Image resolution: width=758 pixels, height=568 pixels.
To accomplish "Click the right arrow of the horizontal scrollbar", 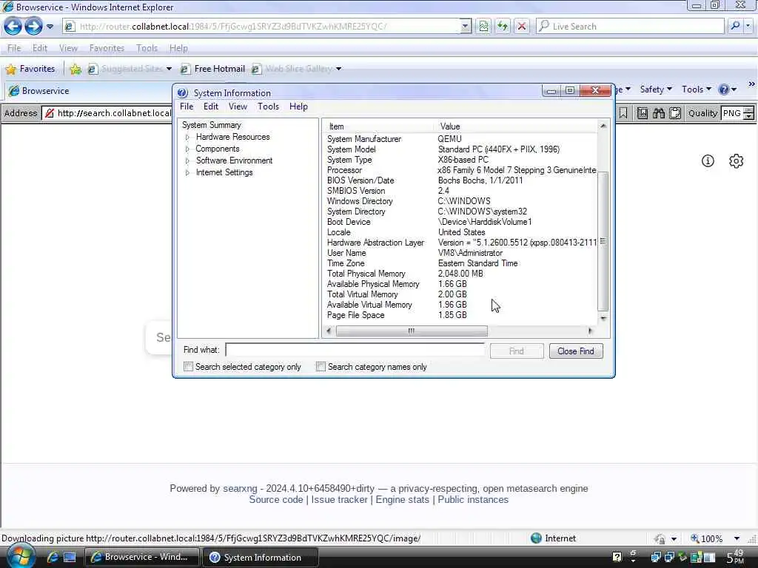I will [x=590, y=331].
